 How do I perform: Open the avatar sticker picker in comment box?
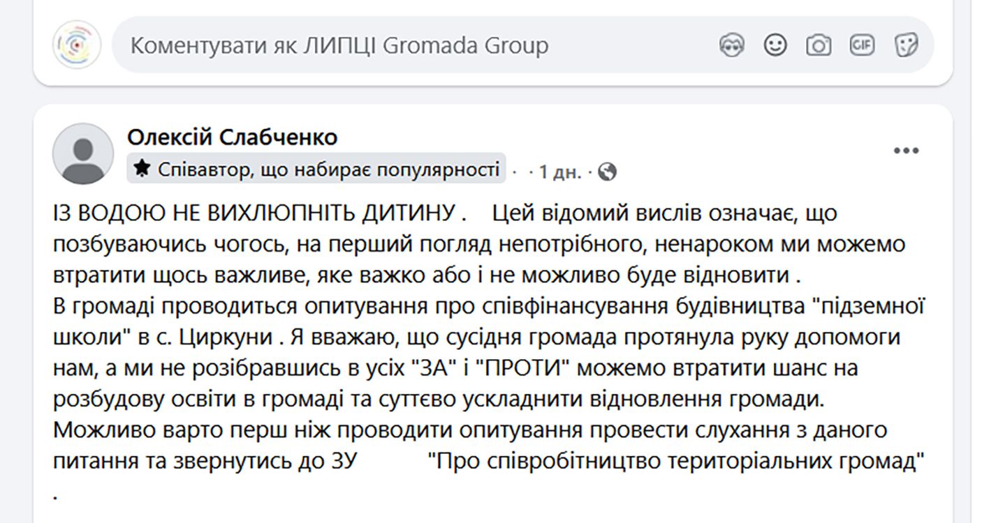click(x=731, y=46)
